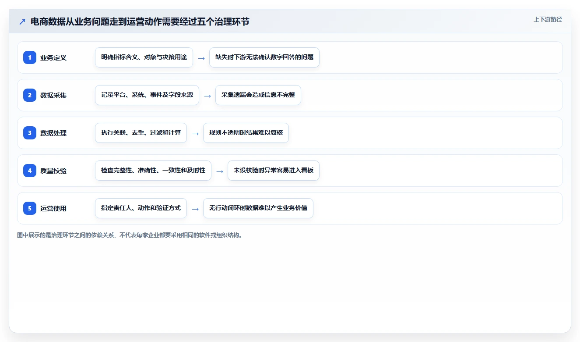Select step number 5 badge

(30, 208)
